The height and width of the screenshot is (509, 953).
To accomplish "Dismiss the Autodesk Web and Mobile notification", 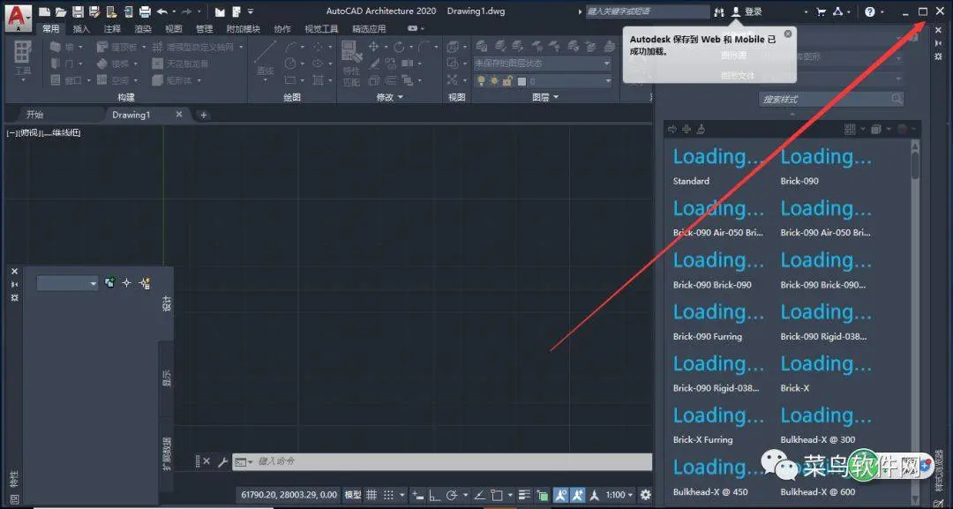I will click(x=788, y=34).
